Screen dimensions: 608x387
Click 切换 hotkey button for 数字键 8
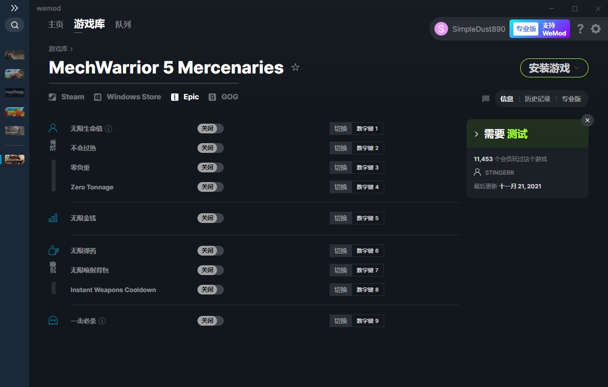[x=341, y=290]
